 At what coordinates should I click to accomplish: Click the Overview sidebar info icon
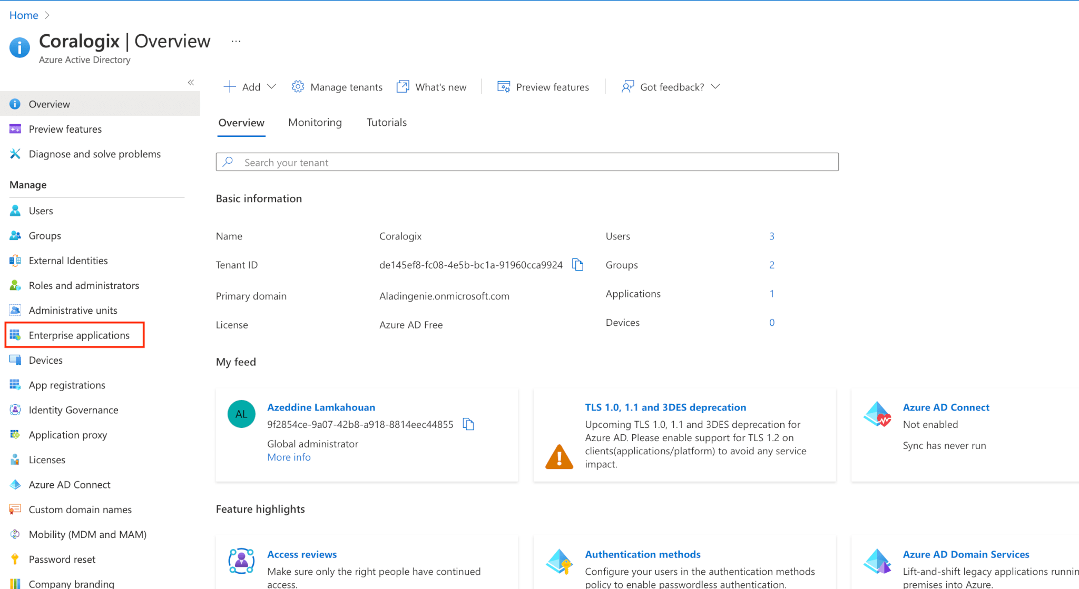15,104
